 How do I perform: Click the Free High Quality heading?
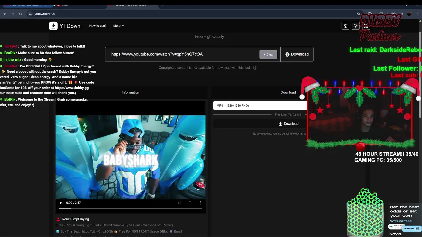[209, 36]
